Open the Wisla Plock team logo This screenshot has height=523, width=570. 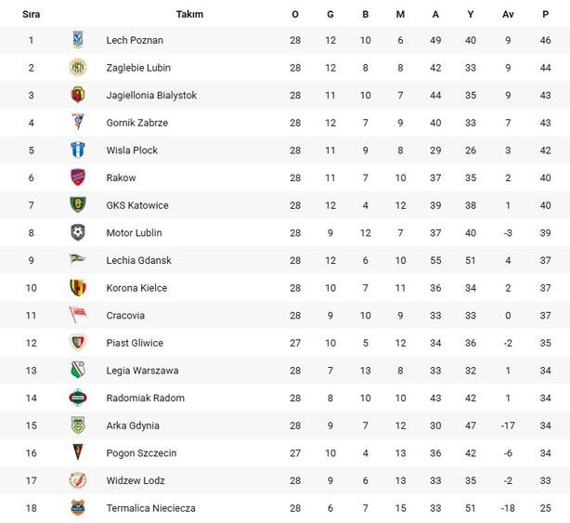tap(78, 150)
